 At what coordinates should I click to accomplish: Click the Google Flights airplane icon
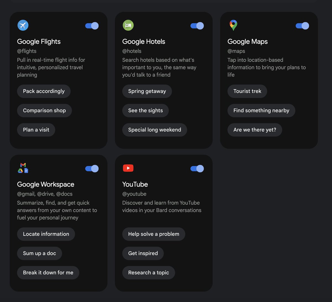pyautogui.click(x=23, y=25)
